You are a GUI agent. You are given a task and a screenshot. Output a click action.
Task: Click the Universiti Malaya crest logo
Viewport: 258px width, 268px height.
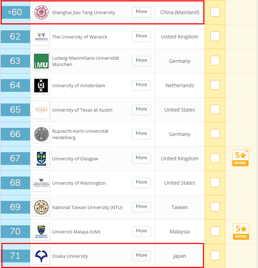pyautogui.click(x=41, y=232)
